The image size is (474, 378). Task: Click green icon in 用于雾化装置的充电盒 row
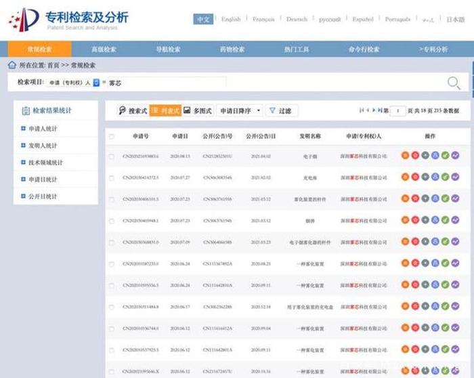(x=445, y=306)
